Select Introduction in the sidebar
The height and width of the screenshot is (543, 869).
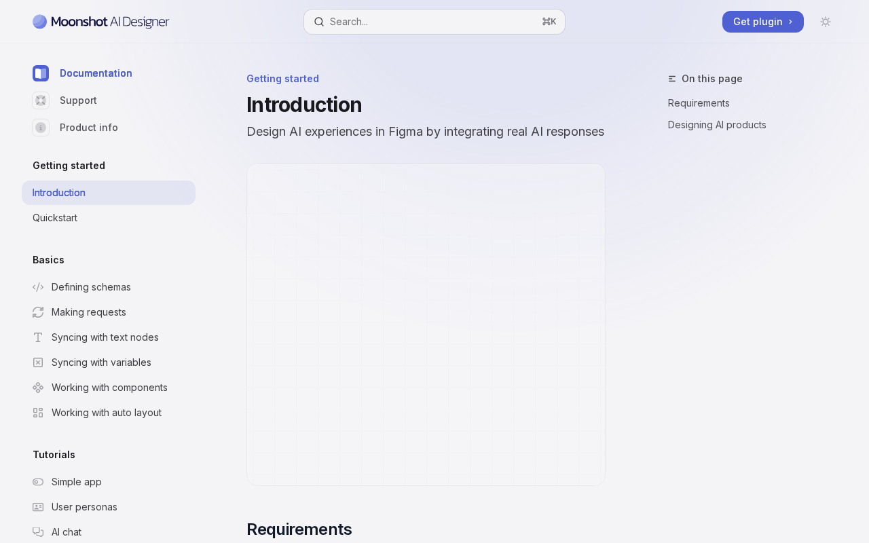109,193
